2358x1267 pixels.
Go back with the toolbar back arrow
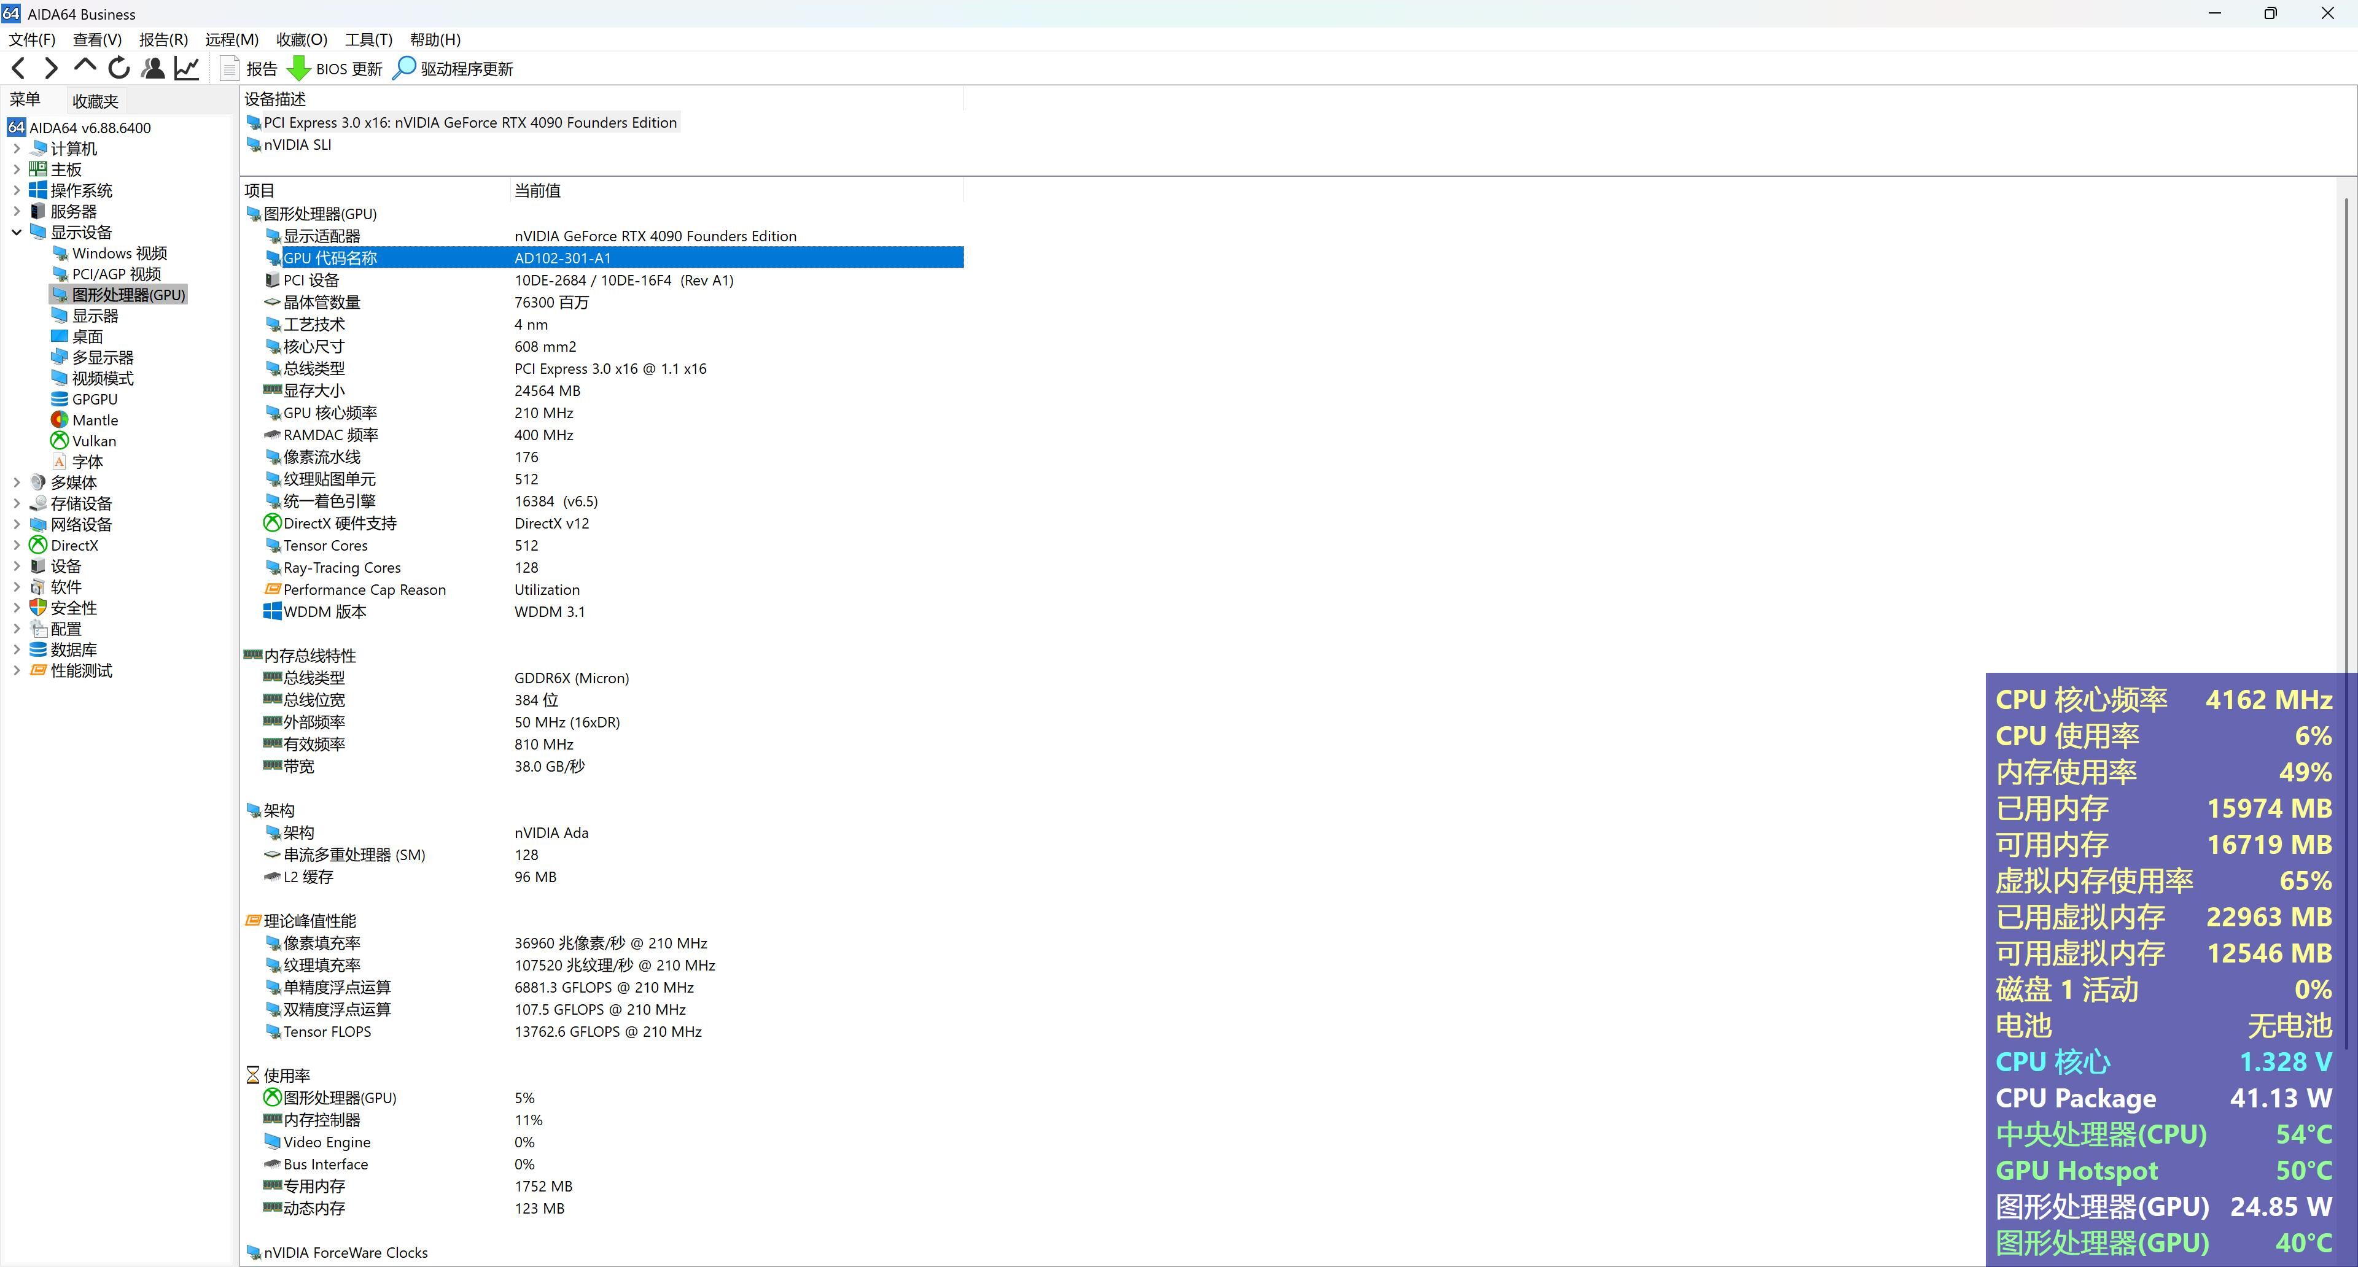pyautogui.click(x=18, y=69)
